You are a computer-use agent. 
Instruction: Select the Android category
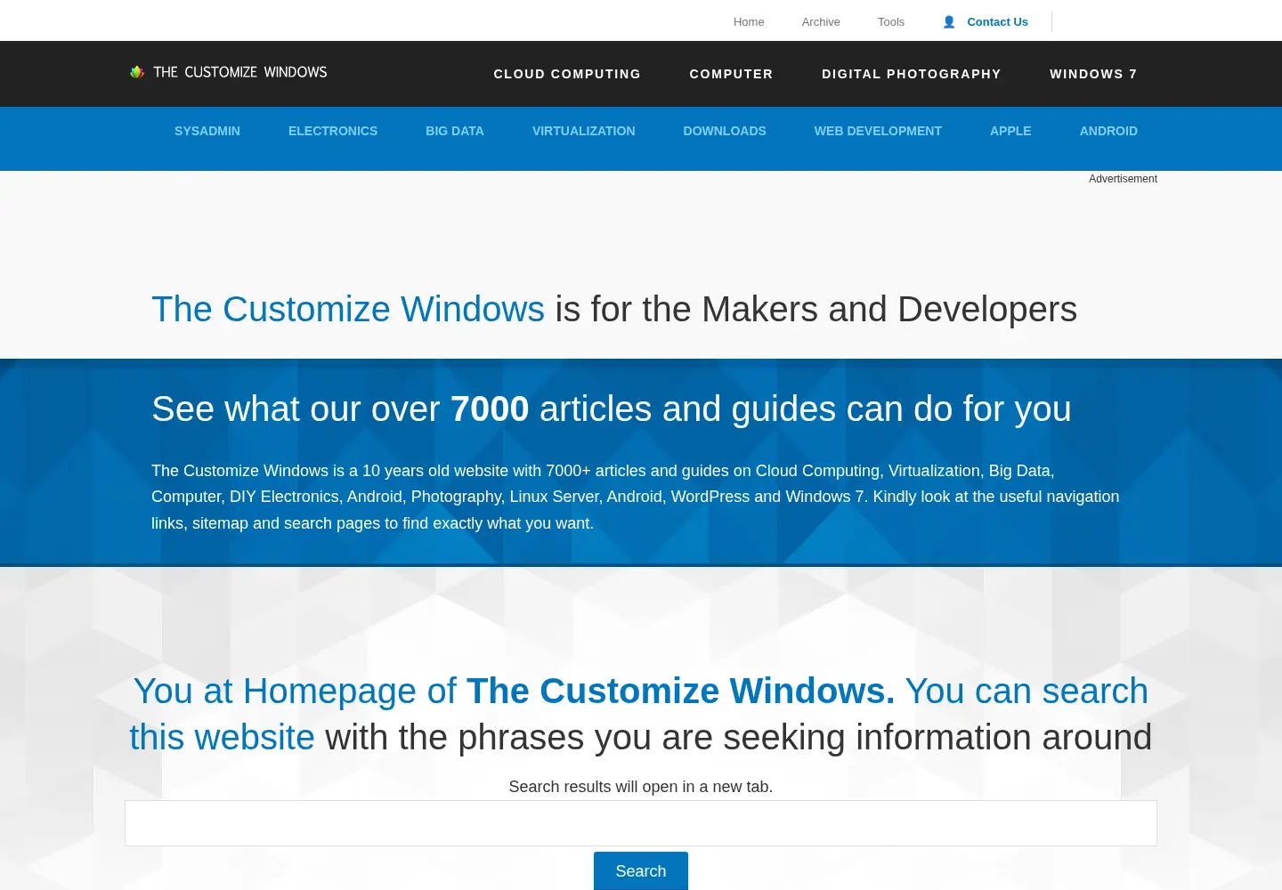point(1108,131)
